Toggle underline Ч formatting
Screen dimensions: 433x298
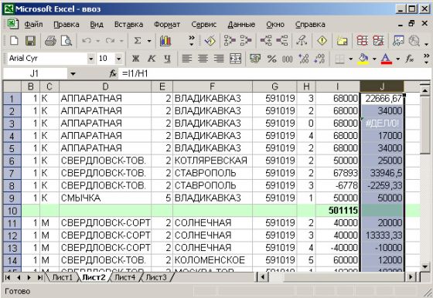(x=167, y=59)
